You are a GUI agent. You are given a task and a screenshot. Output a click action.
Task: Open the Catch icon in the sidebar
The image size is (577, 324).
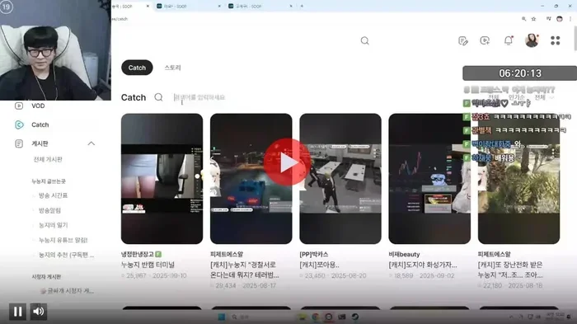[x=19, y=124]
